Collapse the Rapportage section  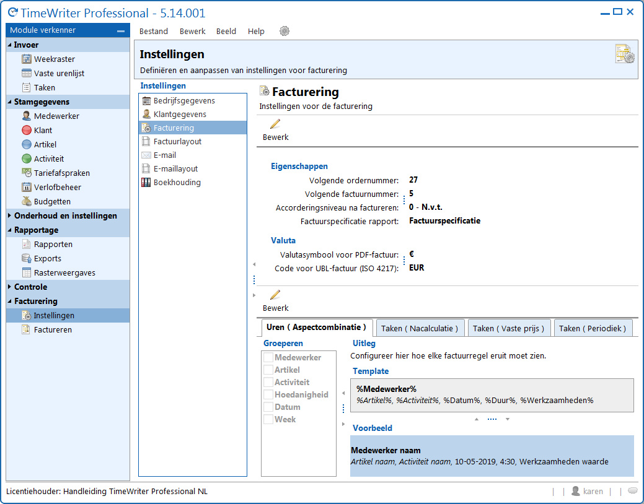[9, 230]
